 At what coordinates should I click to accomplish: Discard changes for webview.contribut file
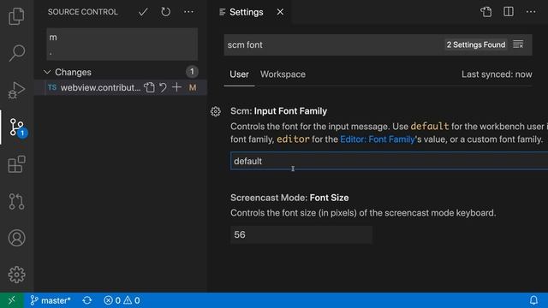(x=163, y=87)
